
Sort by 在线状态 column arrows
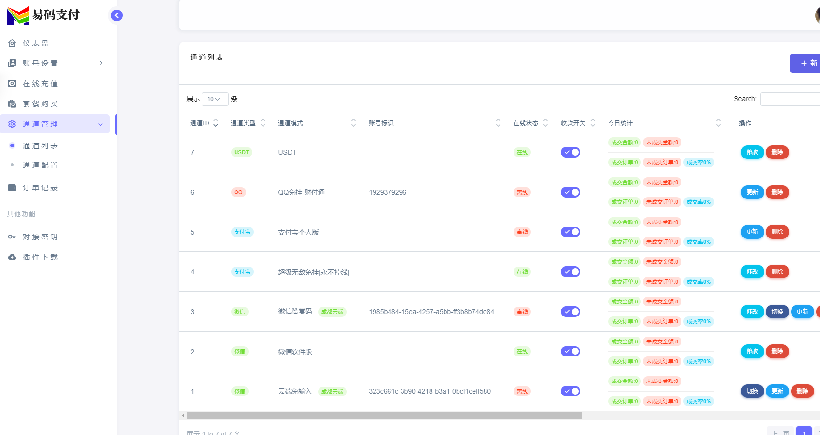coord(545,123)
